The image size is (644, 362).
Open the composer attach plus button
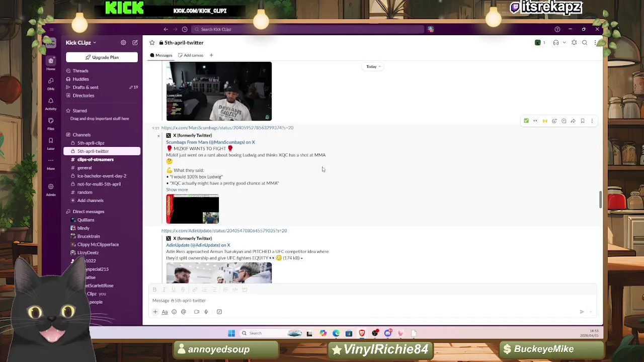(155, 312)
